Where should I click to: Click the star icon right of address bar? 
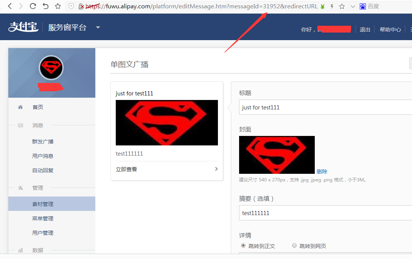(x=342, y=6)
